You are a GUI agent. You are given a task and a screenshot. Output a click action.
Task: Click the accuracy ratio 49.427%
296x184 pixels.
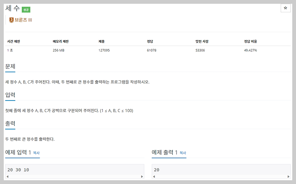coord(250,50)
